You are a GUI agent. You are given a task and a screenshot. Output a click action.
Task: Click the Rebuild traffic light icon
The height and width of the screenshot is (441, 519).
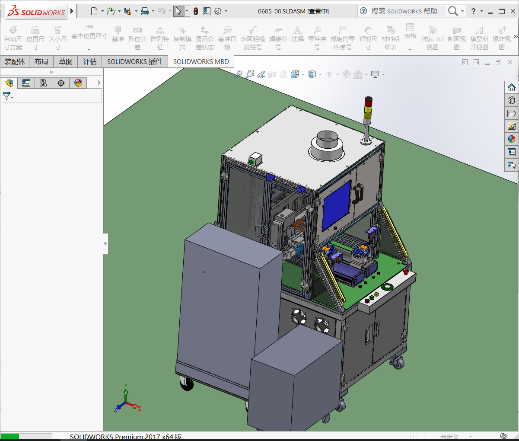coord(196,11)
